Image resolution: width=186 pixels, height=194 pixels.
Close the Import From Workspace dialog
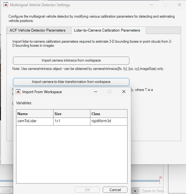click(x=124, y=92)
